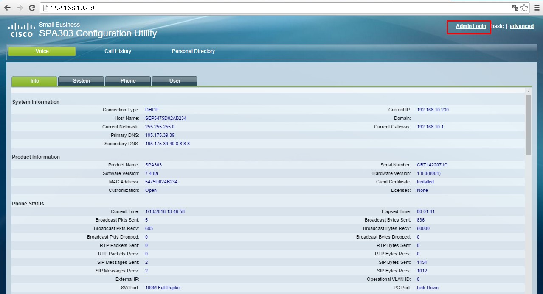Click SIP Bytes Sent value 1151

[422, 262]
